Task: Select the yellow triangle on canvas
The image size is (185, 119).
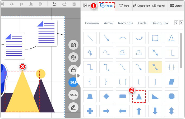Action: [22, 91]
